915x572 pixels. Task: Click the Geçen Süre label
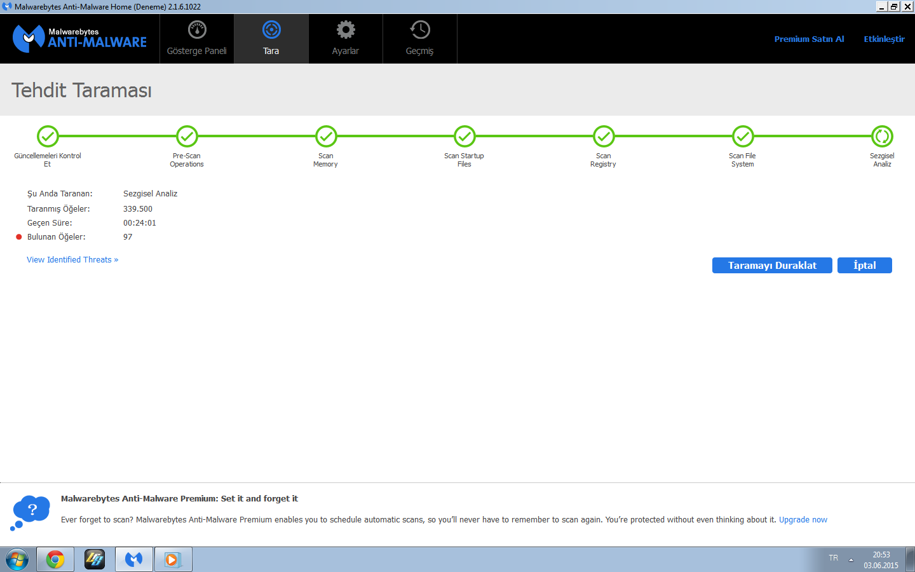[50, 222]
